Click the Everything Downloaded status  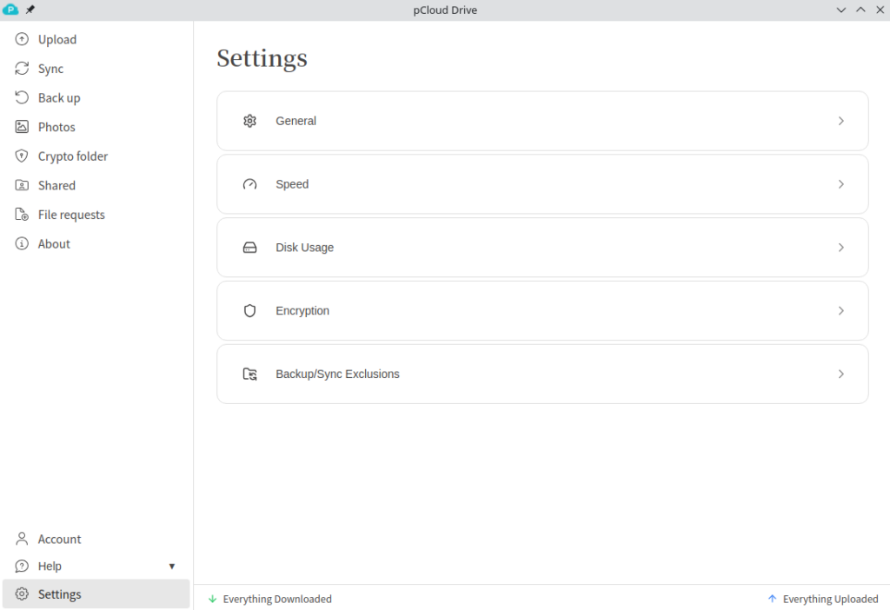[276, 599]
